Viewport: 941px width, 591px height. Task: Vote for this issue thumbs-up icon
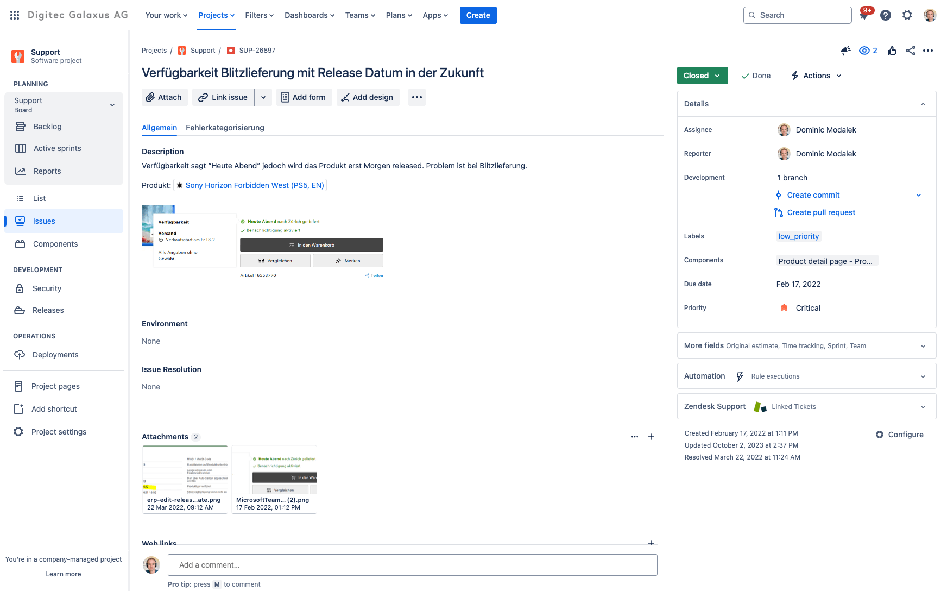tap(892, 51)
